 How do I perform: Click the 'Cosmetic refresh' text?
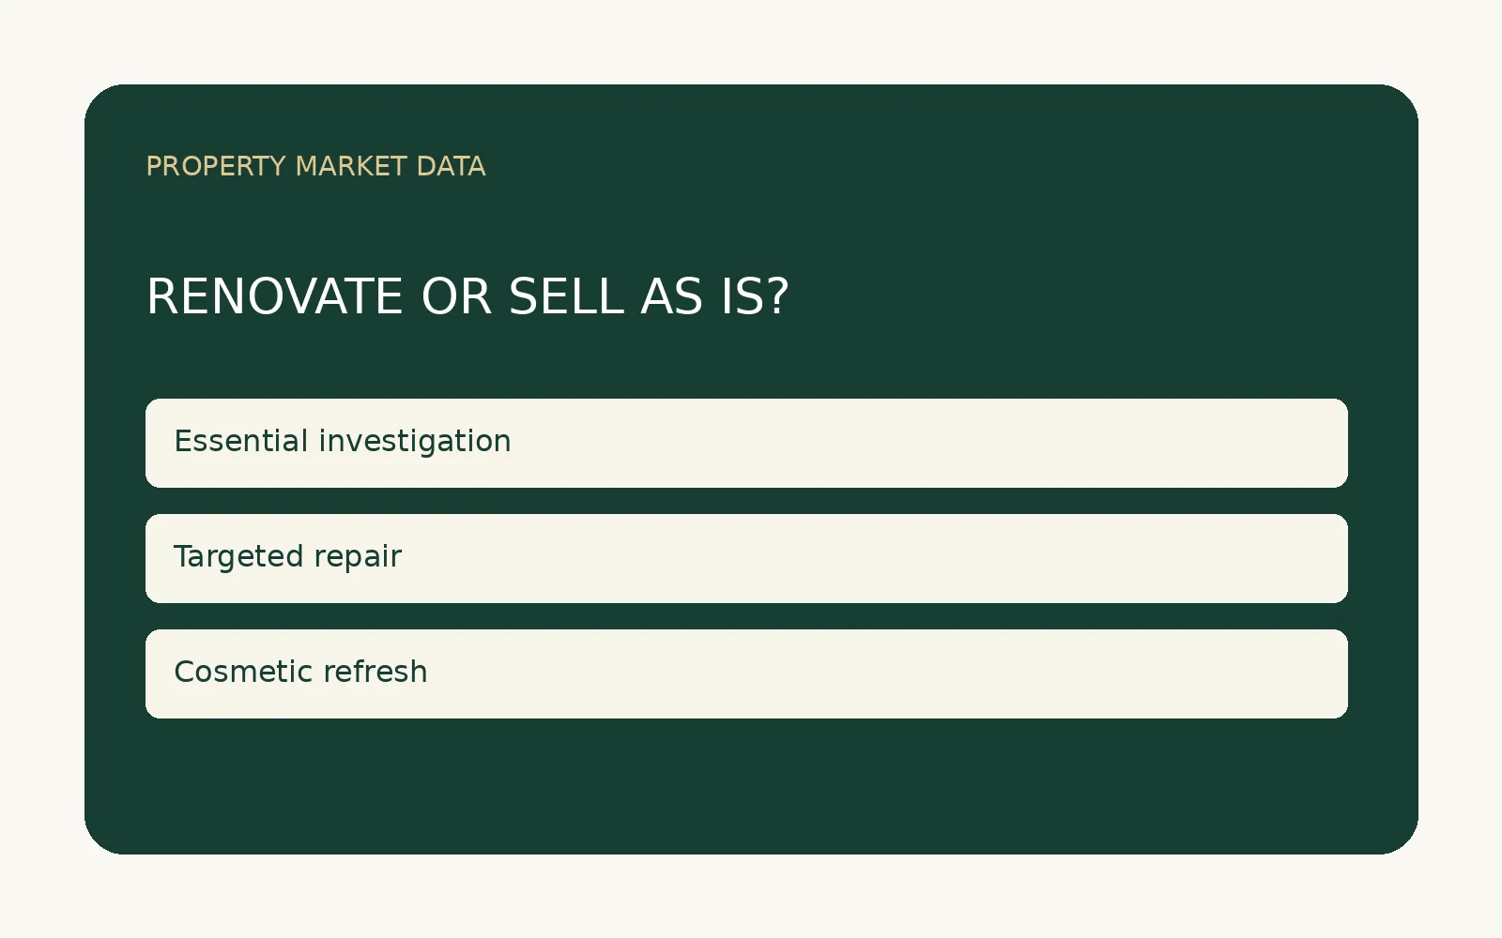(x=300, y=672)
